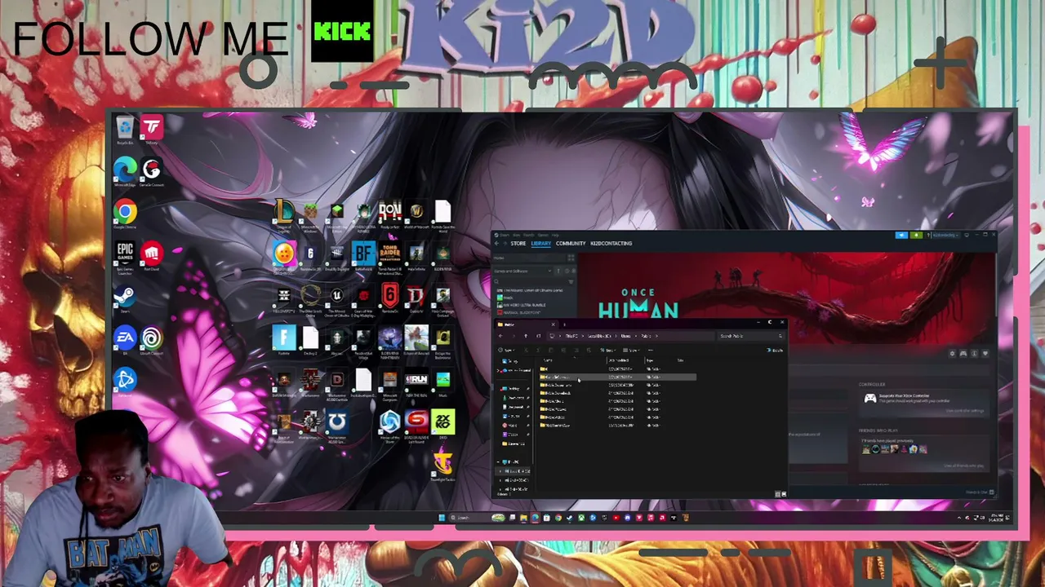
Task: Open the Recycle Bin desktop icon
Action: coord(125,129)
